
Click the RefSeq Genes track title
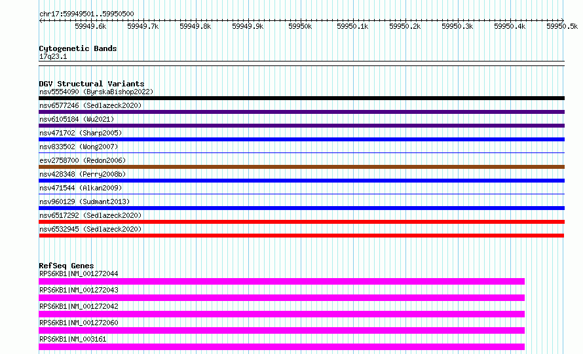pyautogui.click(x=67, y=266)
